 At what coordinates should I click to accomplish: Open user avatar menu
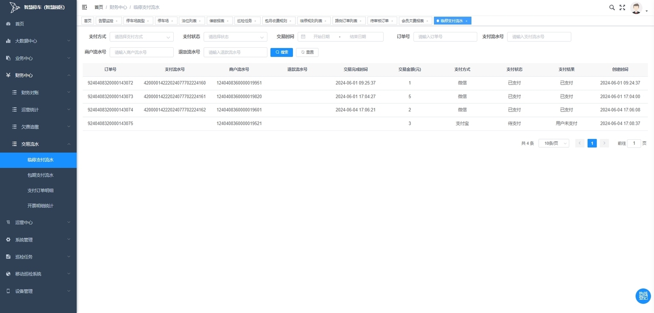[636, 8]
